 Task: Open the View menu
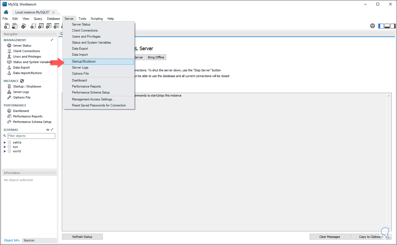(x=26, y=19)
